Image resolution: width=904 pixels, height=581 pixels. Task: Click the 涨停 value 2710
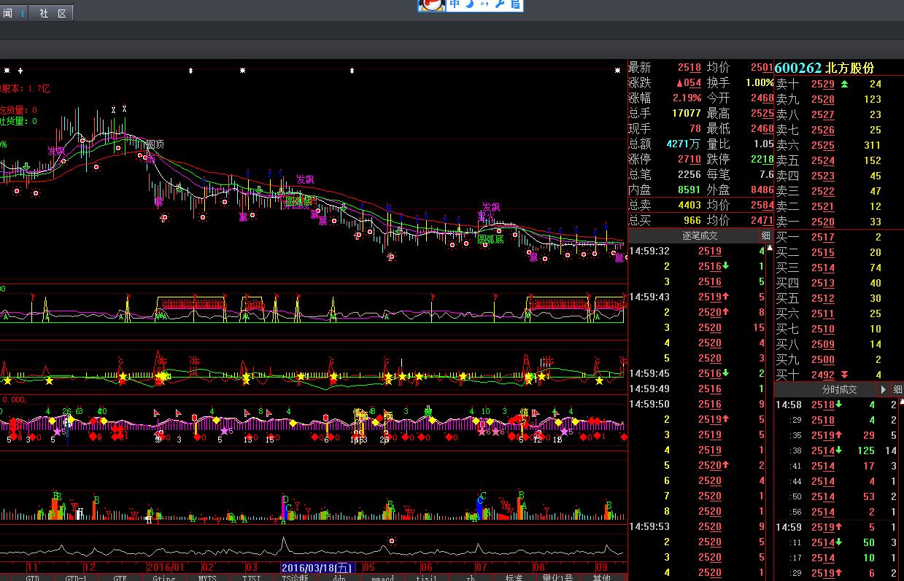(x=689, y=159)
